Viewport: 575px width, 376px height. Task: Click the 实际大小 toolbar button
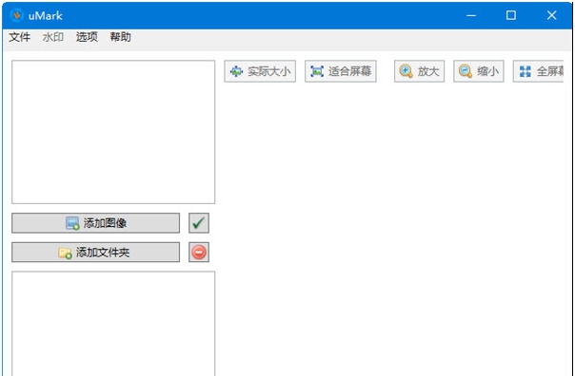(x=260, y=71)
